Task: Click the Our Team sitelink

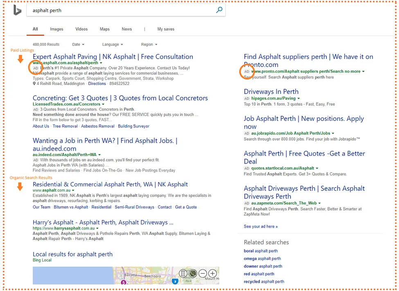Action: coord(41,207)
